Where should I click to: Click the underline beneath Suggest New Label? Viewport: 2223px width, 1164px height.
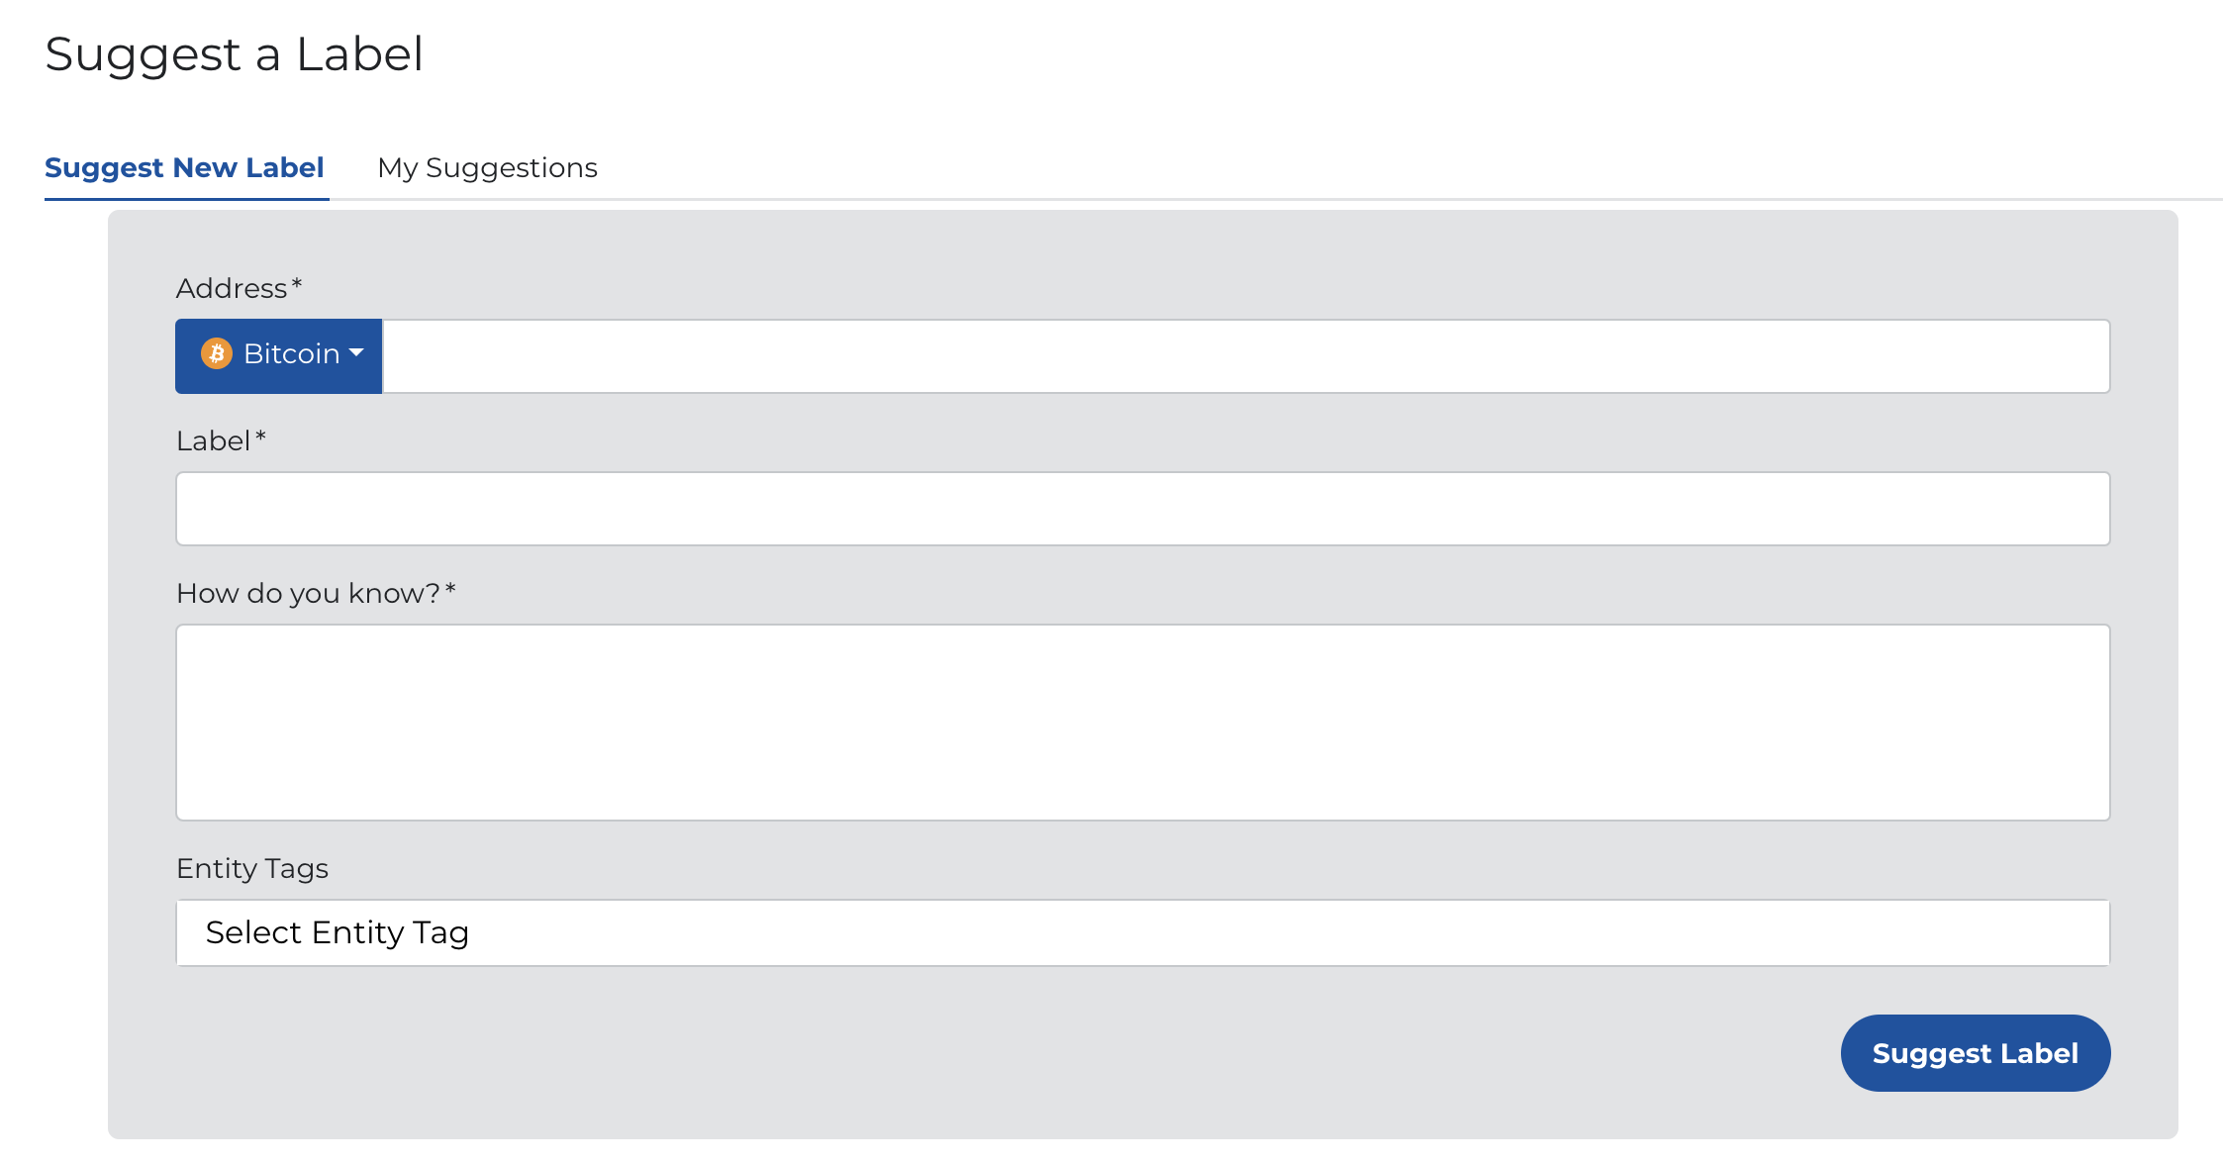[x=187, y=201]
